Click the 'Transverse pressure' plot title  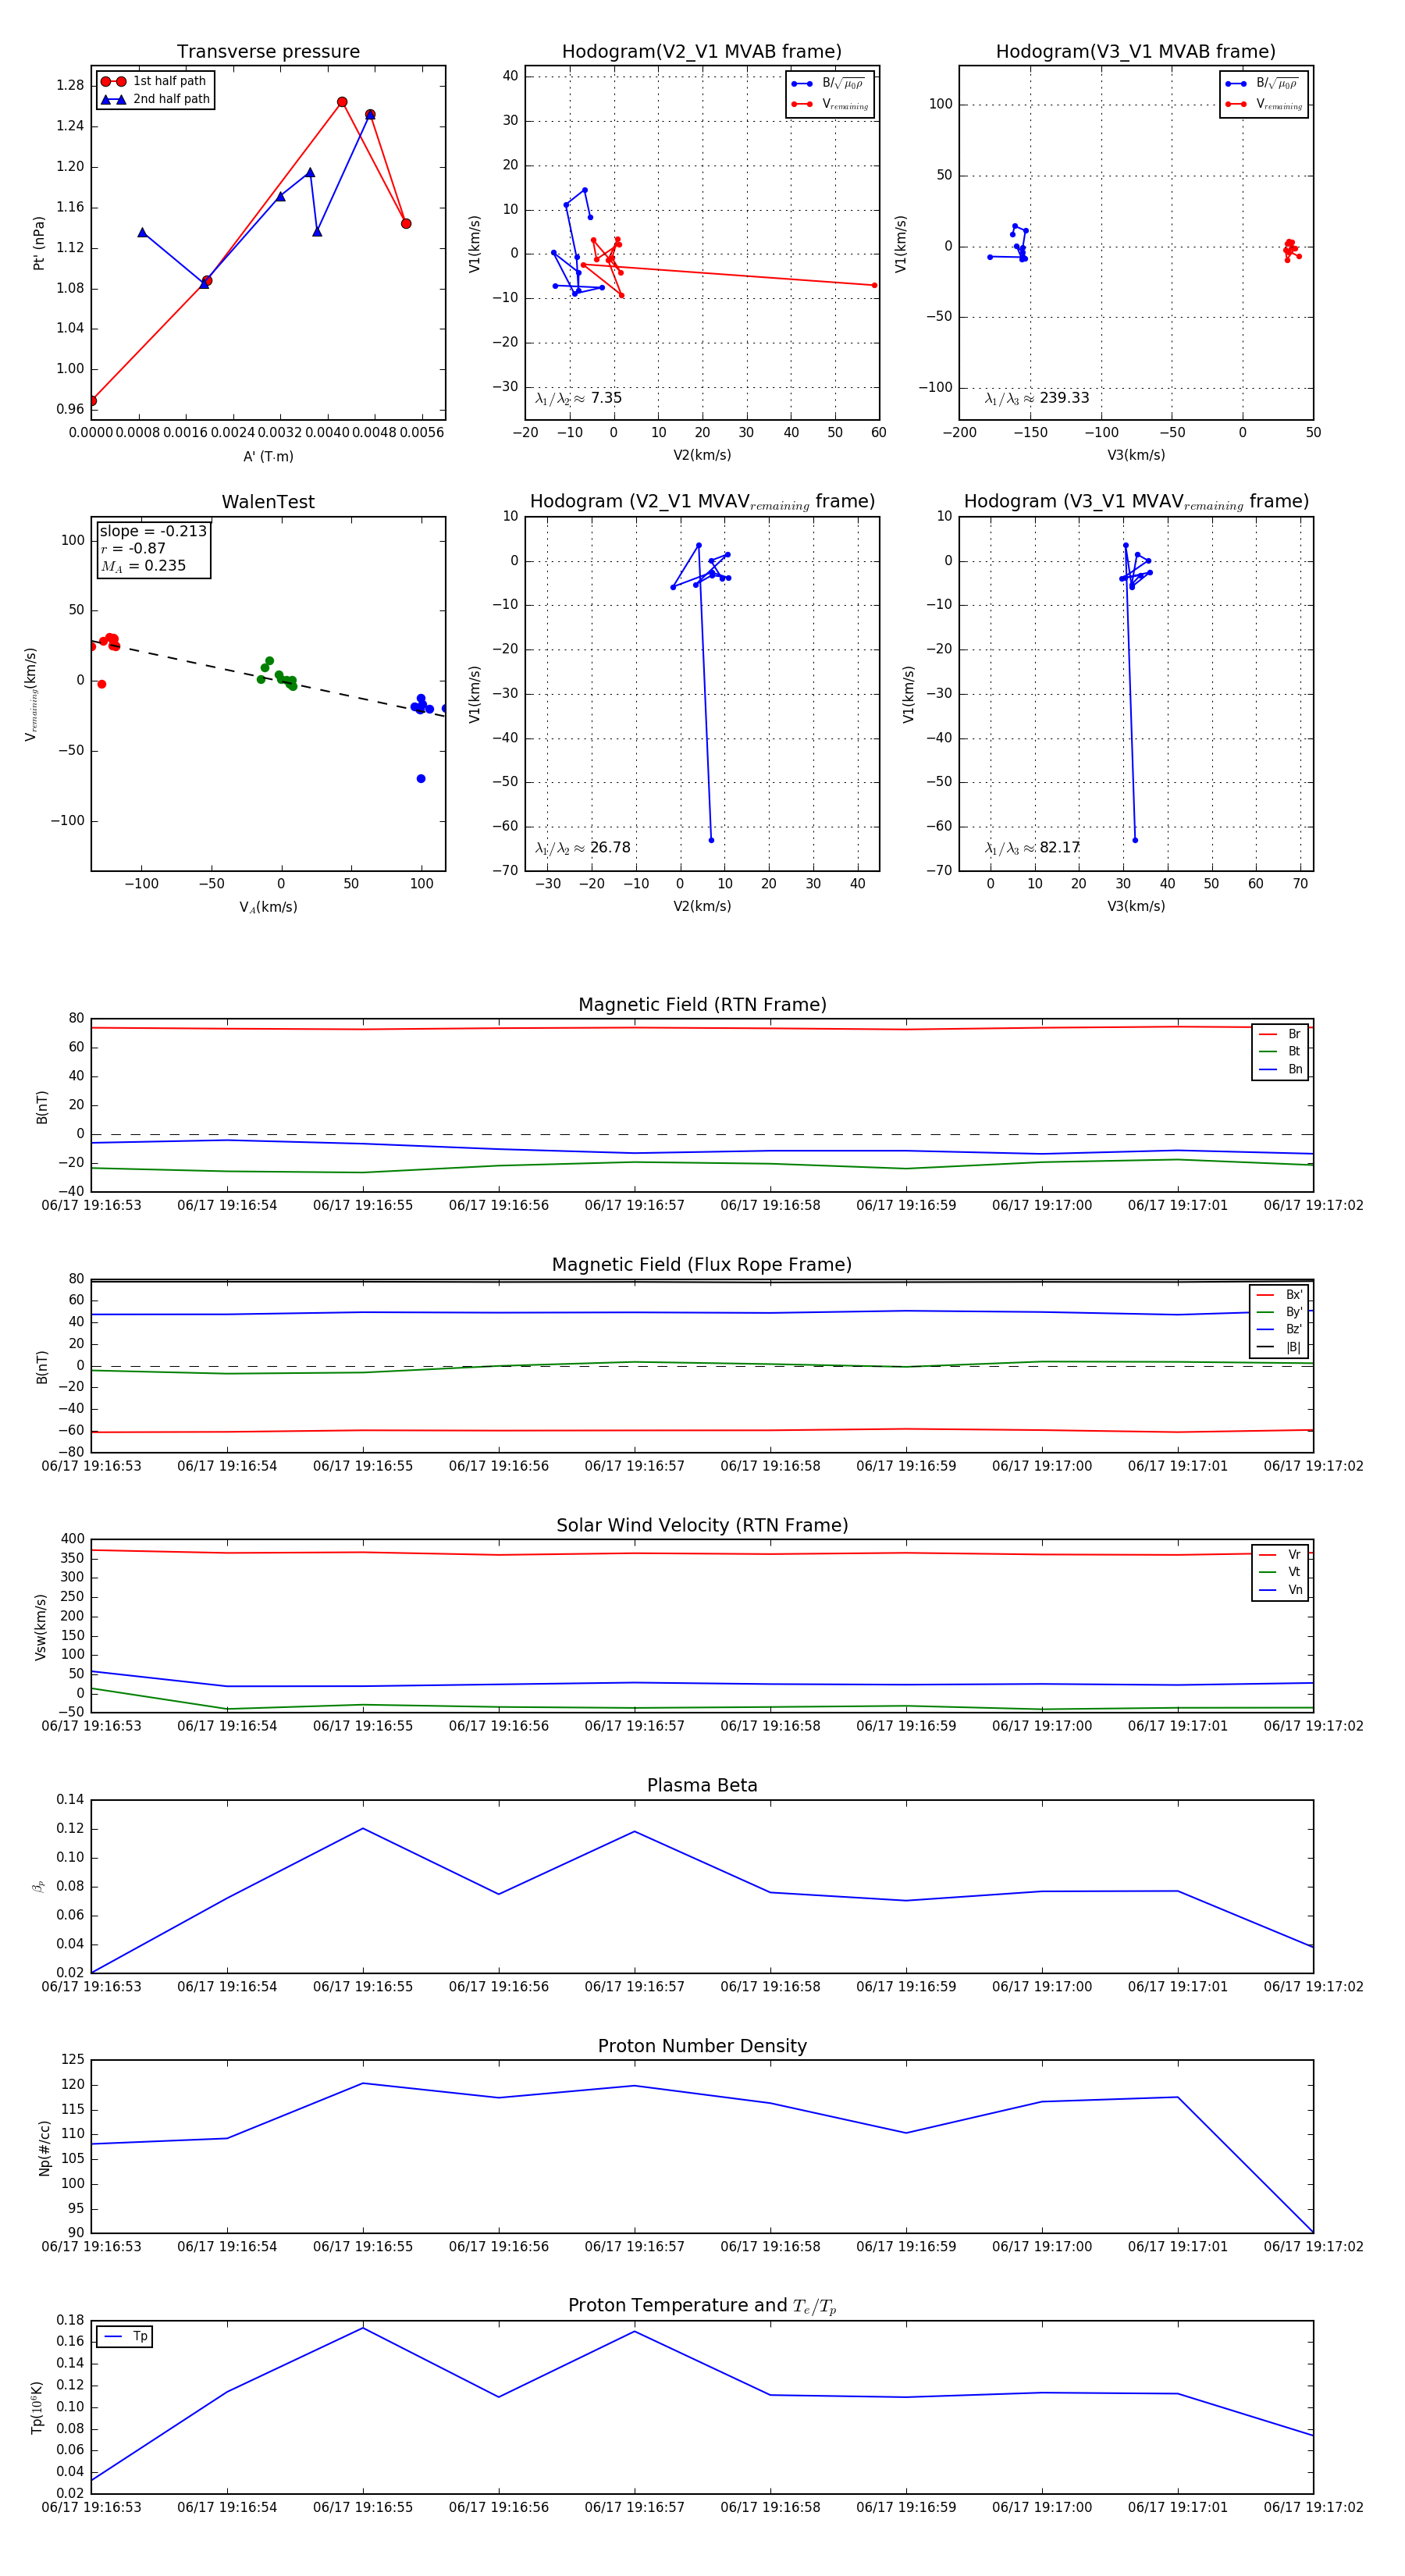pos(268,52)
